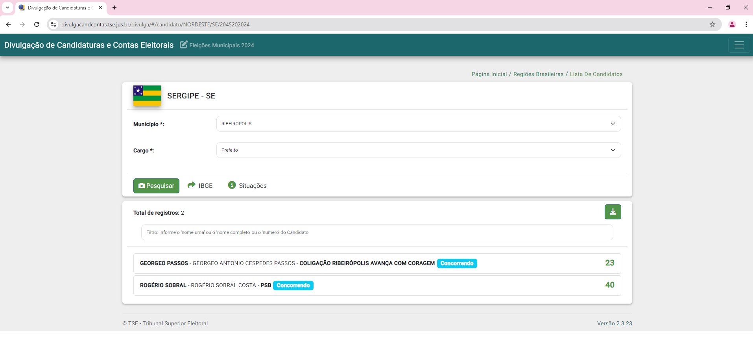This screenshot has width=753, height=345.
Task: Reload the current page
Action: click(x=37, y=24)
